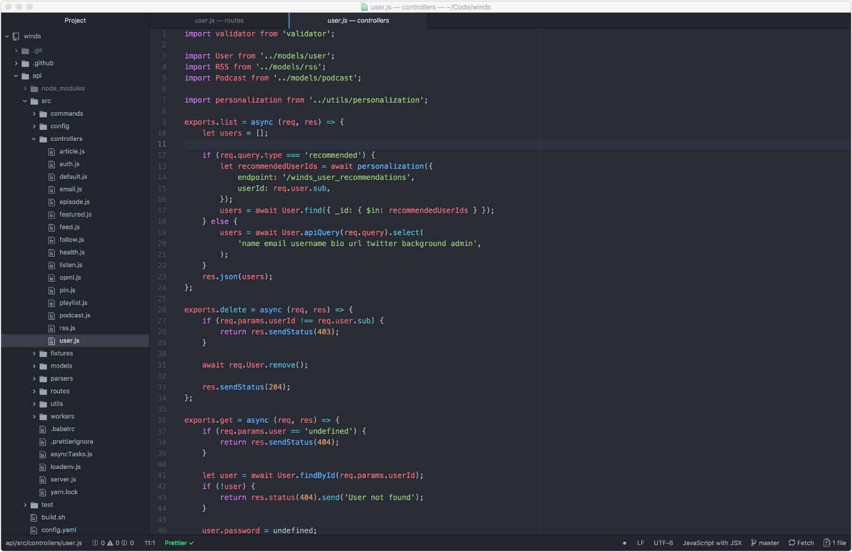Open the UTF-8 encoding selector
This screenshot has height=552, width=852.
[x=663, y=543]
